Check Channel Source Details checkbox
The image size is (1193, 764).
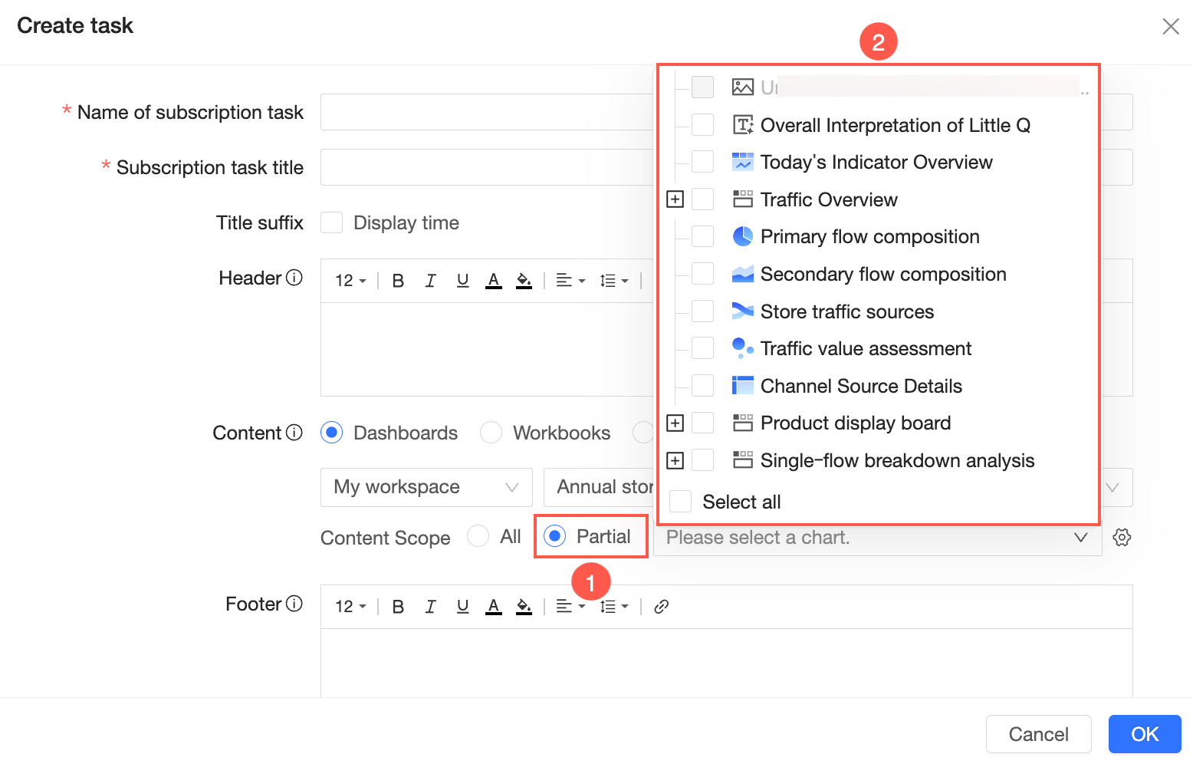click(702, 385)
